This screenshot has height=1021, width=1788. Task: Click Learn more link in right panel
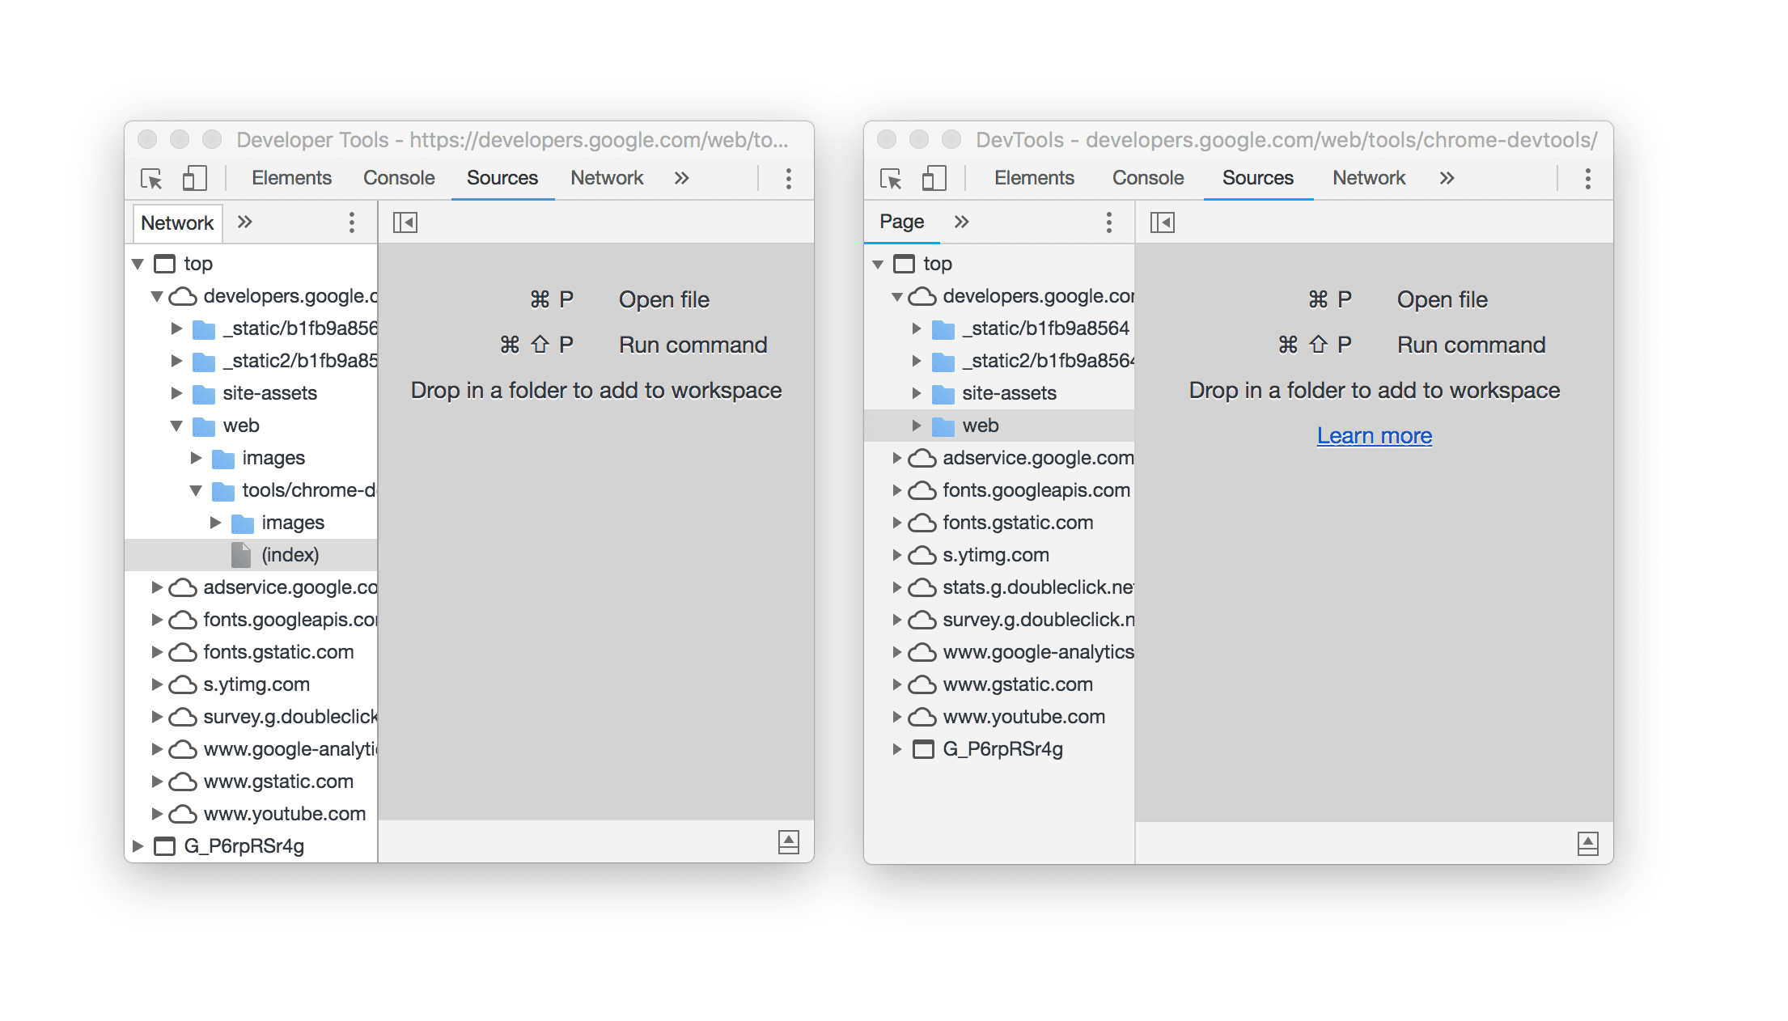1374,435
